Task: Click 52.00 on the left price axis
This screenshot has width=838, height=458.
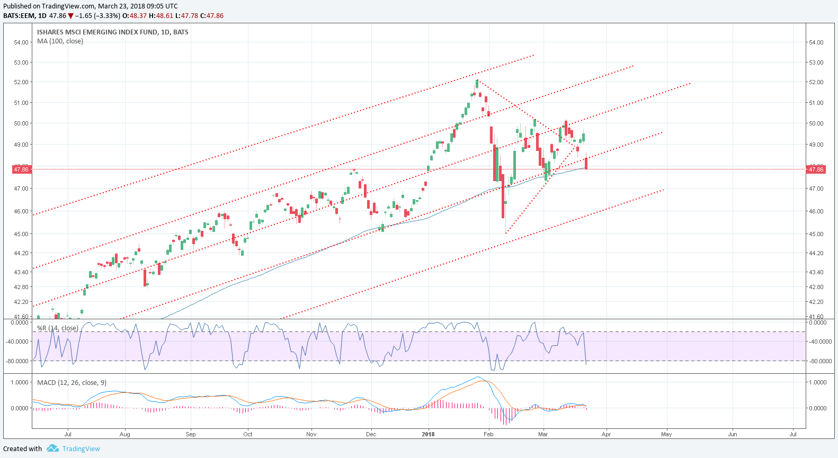Action: coord(21,82)
